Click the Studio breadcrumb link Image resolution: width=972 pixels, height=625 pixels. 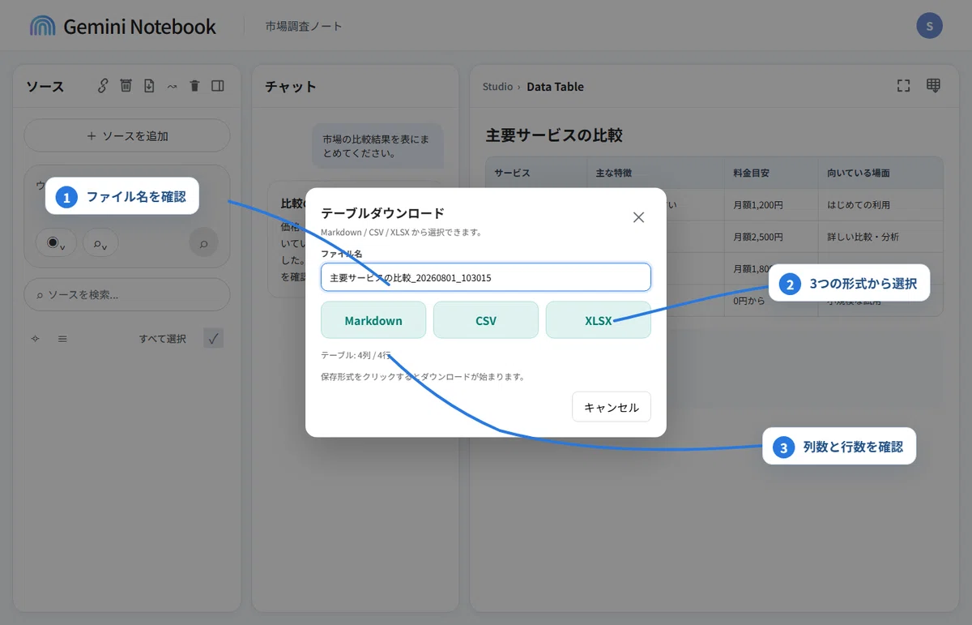(497, 86)
